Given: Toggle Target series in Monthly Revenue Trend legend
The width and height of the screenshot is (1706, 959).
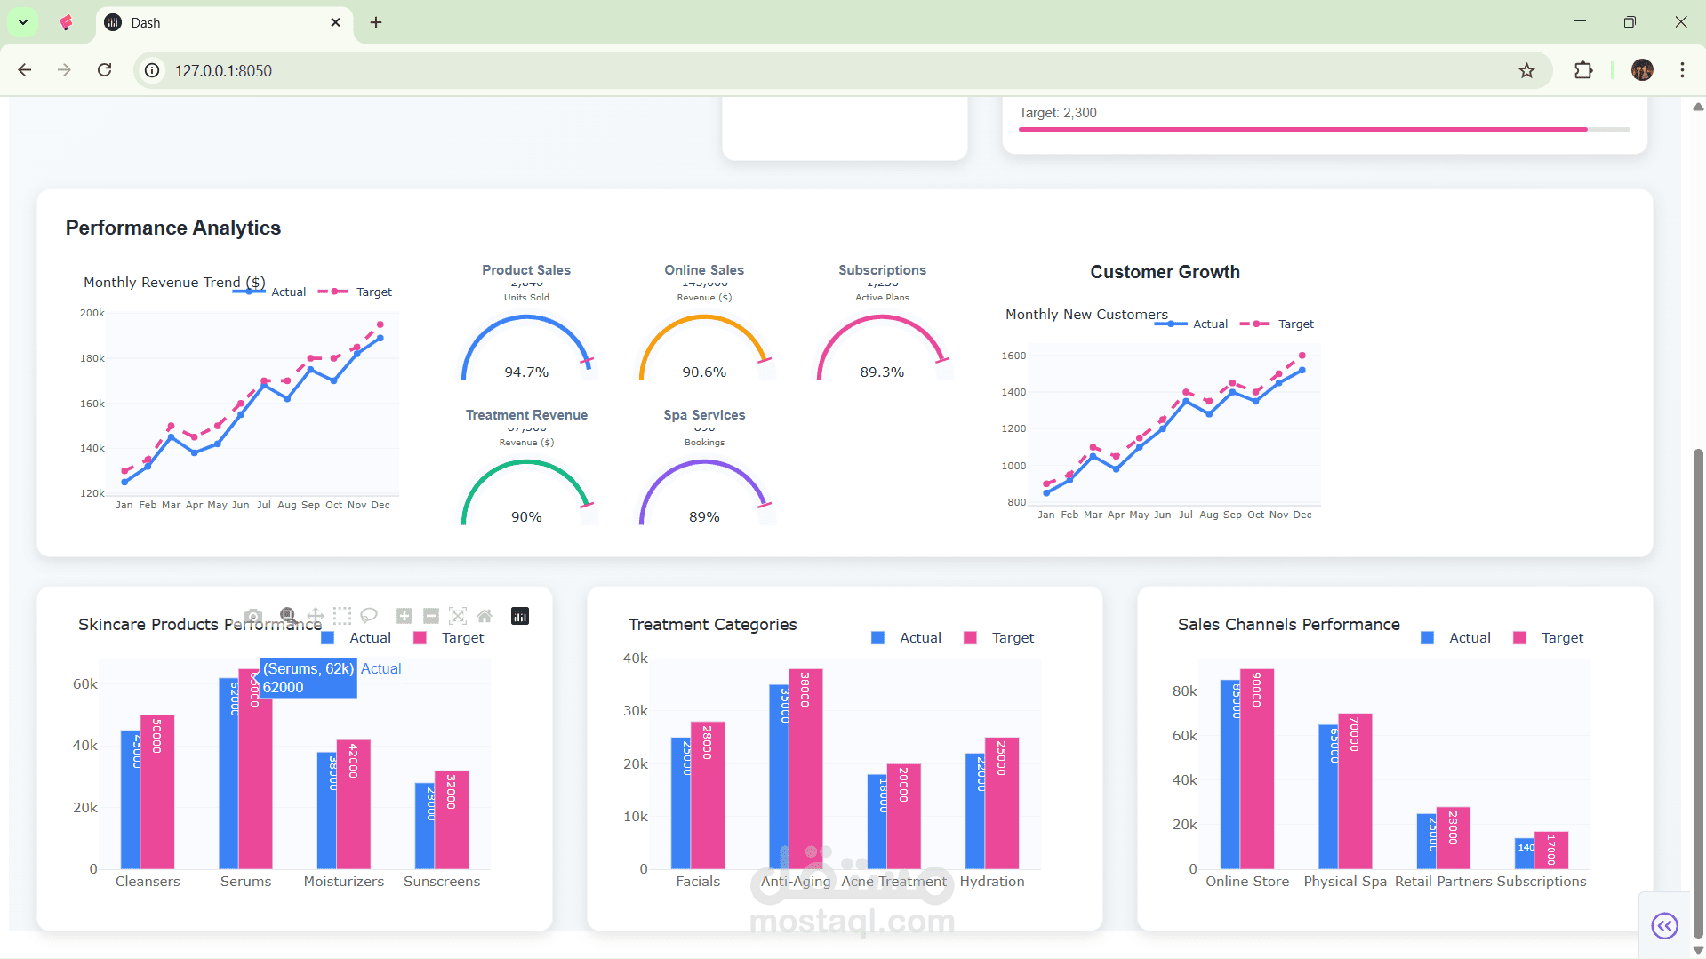Looking at the screenshot, I should tap(355, 292).
